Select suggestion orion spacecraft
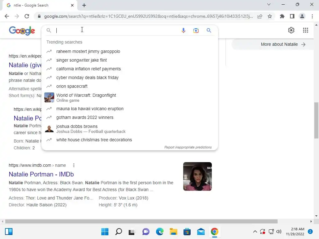319x239 pixels. click(130, 87)
